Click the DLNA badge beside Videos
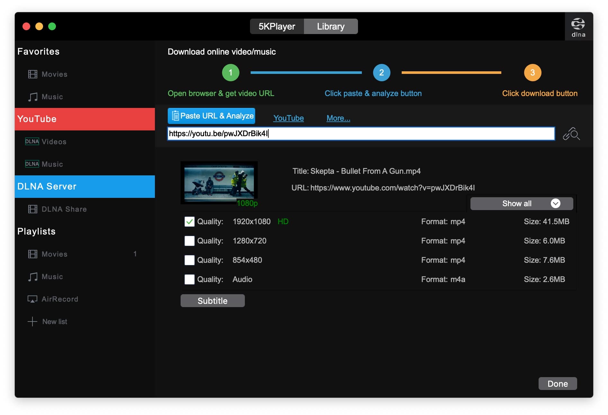 (x=32, y=142)
